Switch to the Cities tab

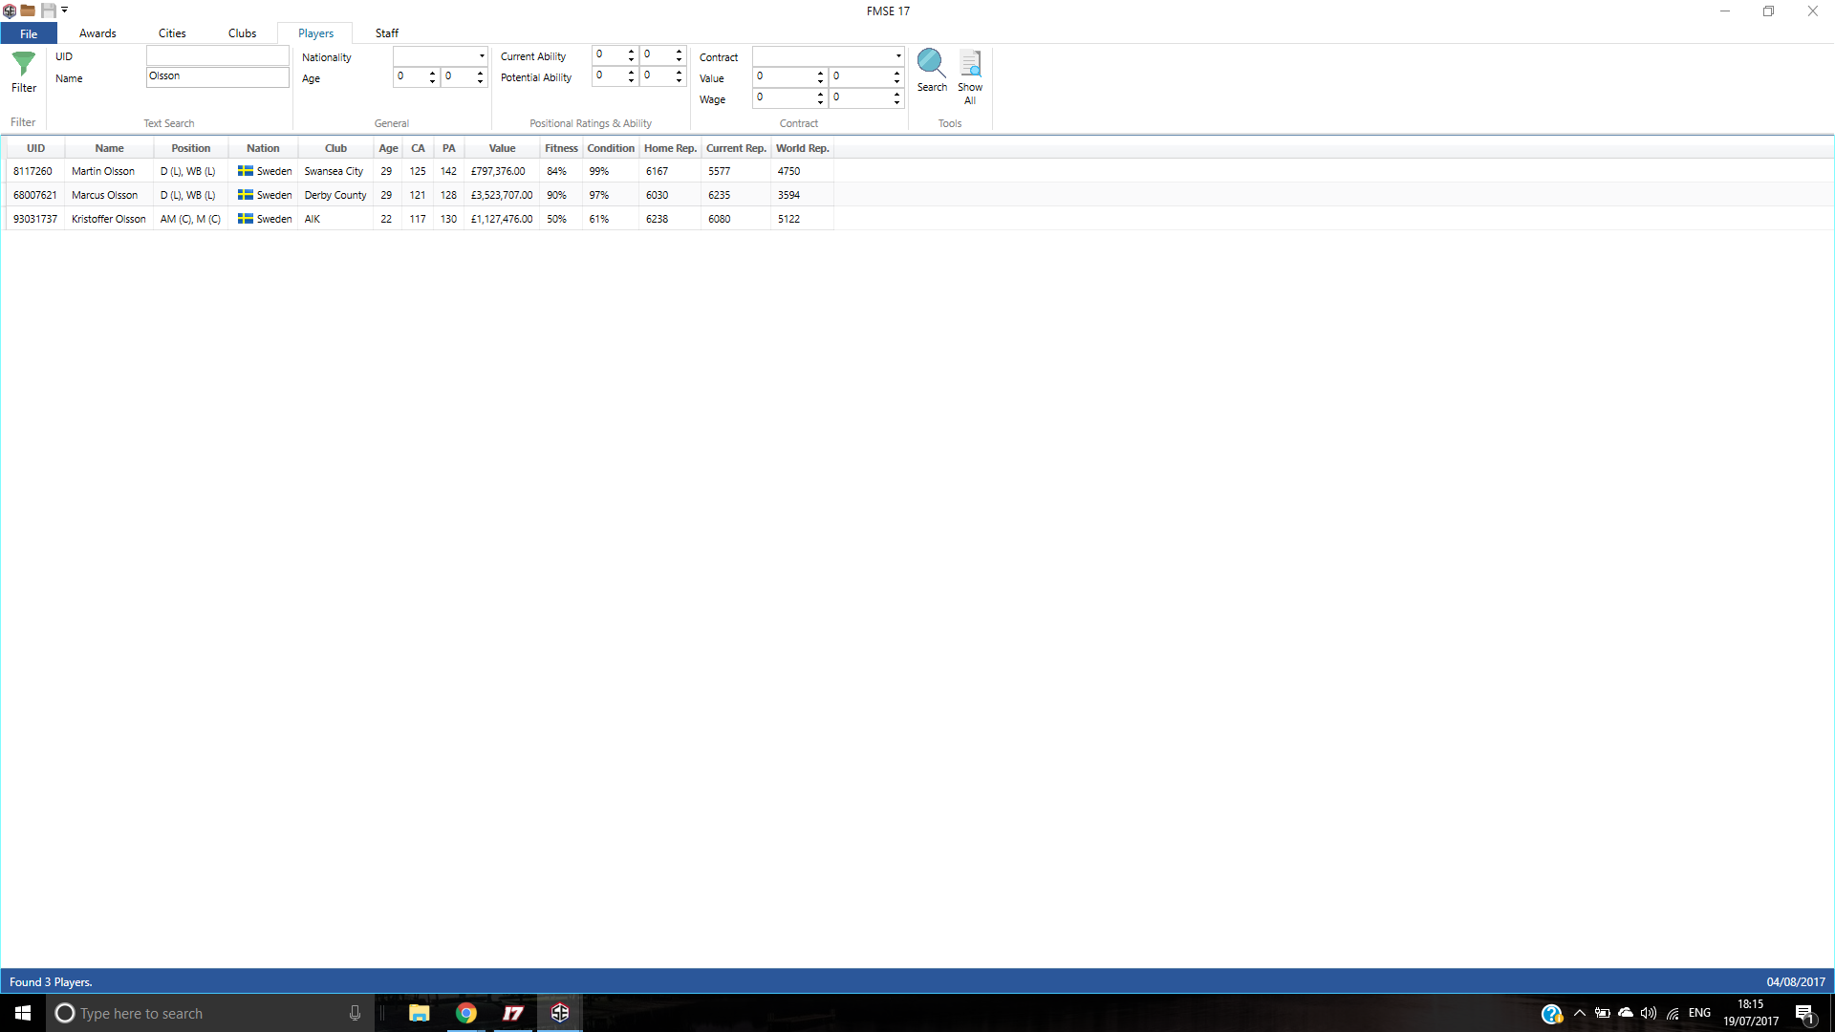[x=172, y=33]
